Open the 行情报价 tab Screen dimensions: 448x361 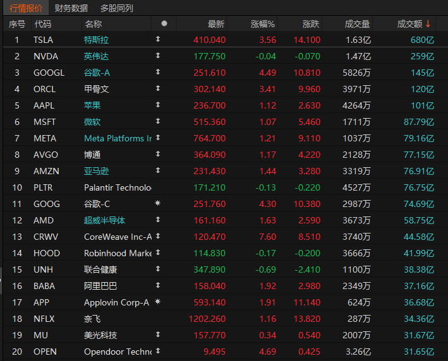point(26,8)
